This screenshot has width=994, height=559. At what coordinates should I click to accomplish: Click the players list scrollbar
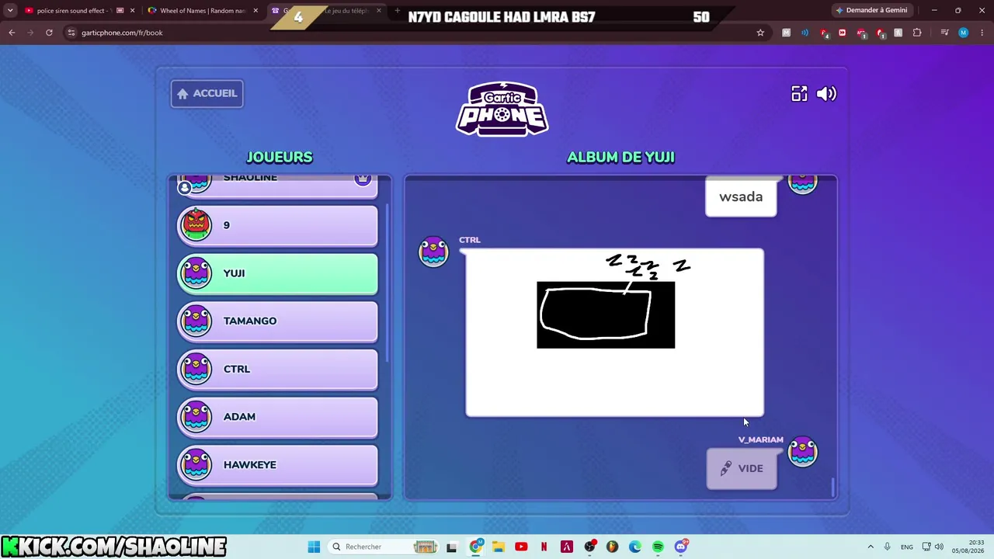pyautogui.click(x=387, y=281)
